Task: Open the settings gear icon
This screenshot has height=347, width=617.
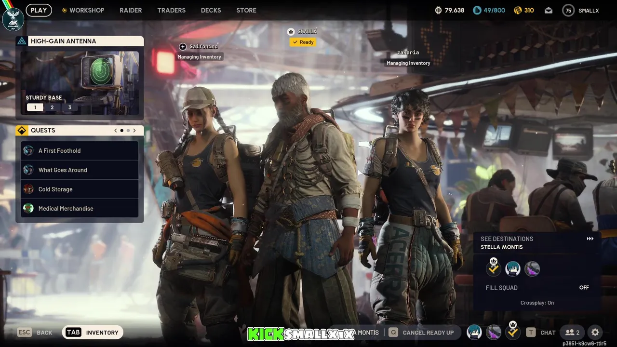Action: click(595, 332)
